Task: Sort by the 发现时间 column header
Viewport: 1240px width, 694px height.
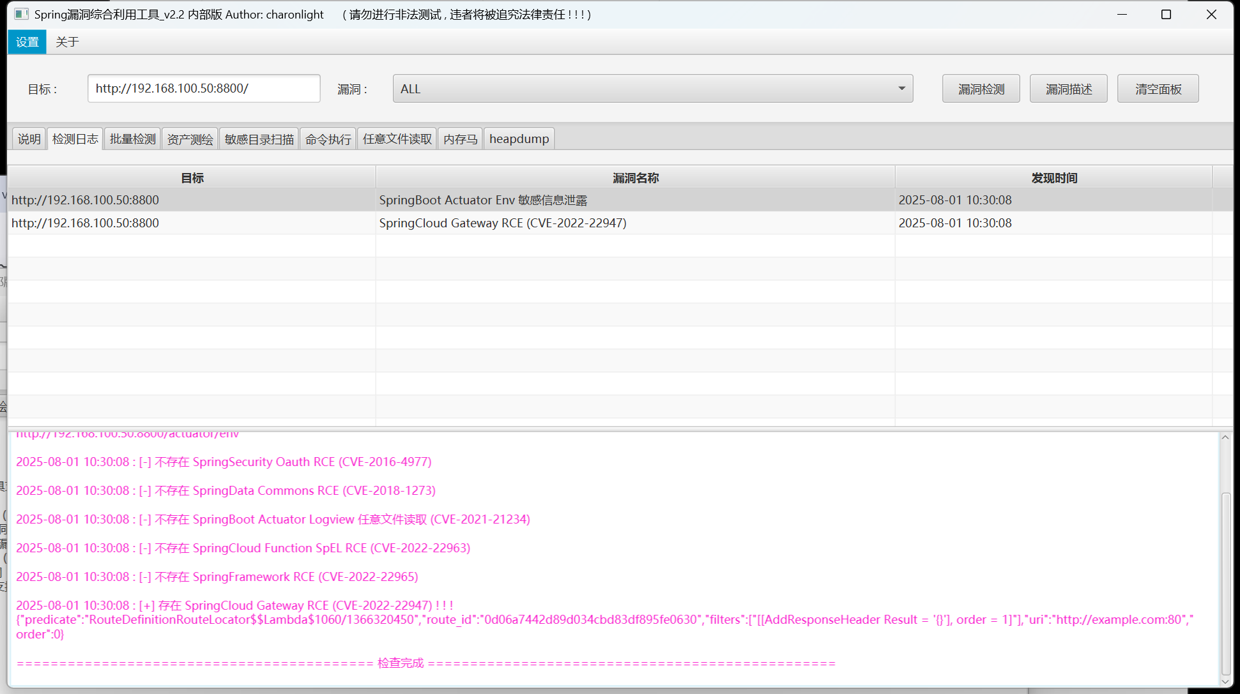Action: click(1053, 177)
